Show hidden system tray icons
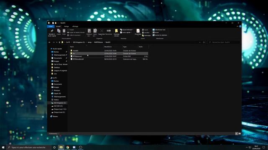This screenshot has height=150, width=268. coord(247,147)
